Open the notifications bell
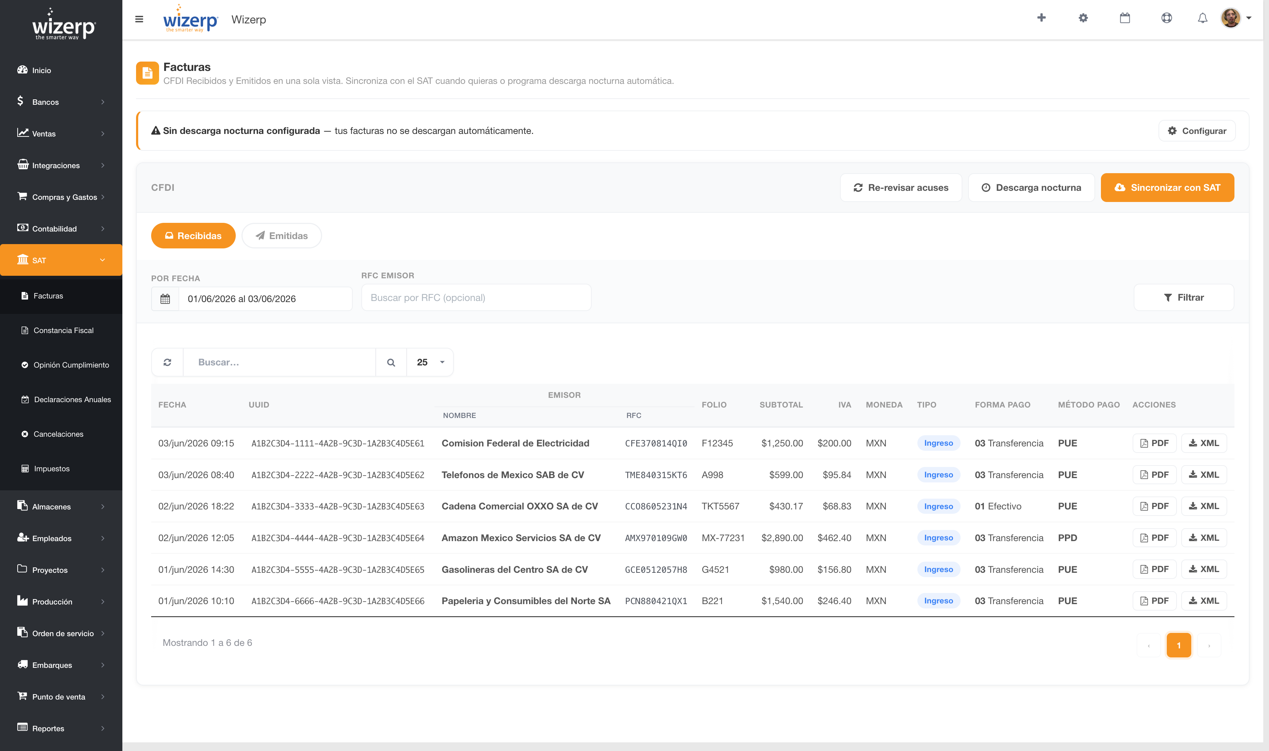The height and width of the screenshot is (751, 1269). [1202, 18]
